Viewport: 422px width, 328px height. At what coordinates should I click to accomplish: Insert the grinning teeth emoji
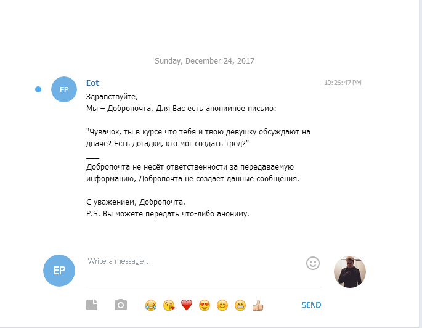(240, 305)
